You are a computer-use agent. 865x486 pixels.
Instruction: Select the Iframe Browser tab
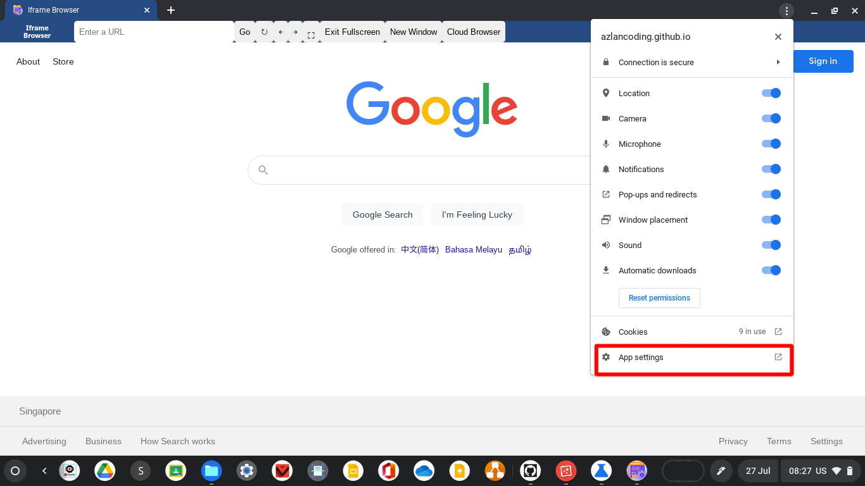[x=81, y=10]
